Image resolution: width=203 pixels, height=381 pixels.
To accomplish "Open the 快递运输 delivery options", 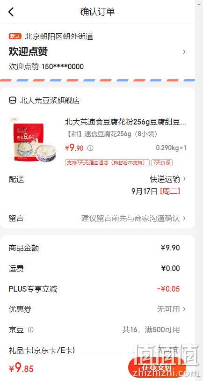I will [168, 179].
